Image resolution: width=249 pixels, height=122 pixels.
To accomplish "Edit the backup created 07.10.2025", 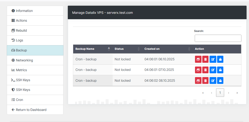I will [x=213, y=70].
